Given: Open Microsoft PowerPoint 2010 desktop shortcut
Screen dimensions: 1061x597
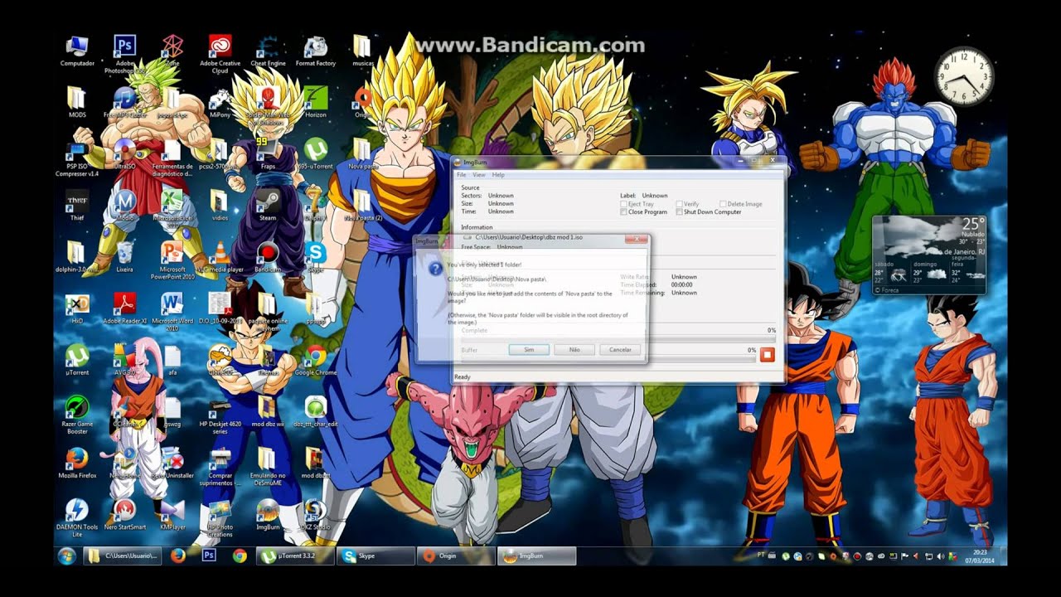Looking at the screenshot, I should click(172, 260).
